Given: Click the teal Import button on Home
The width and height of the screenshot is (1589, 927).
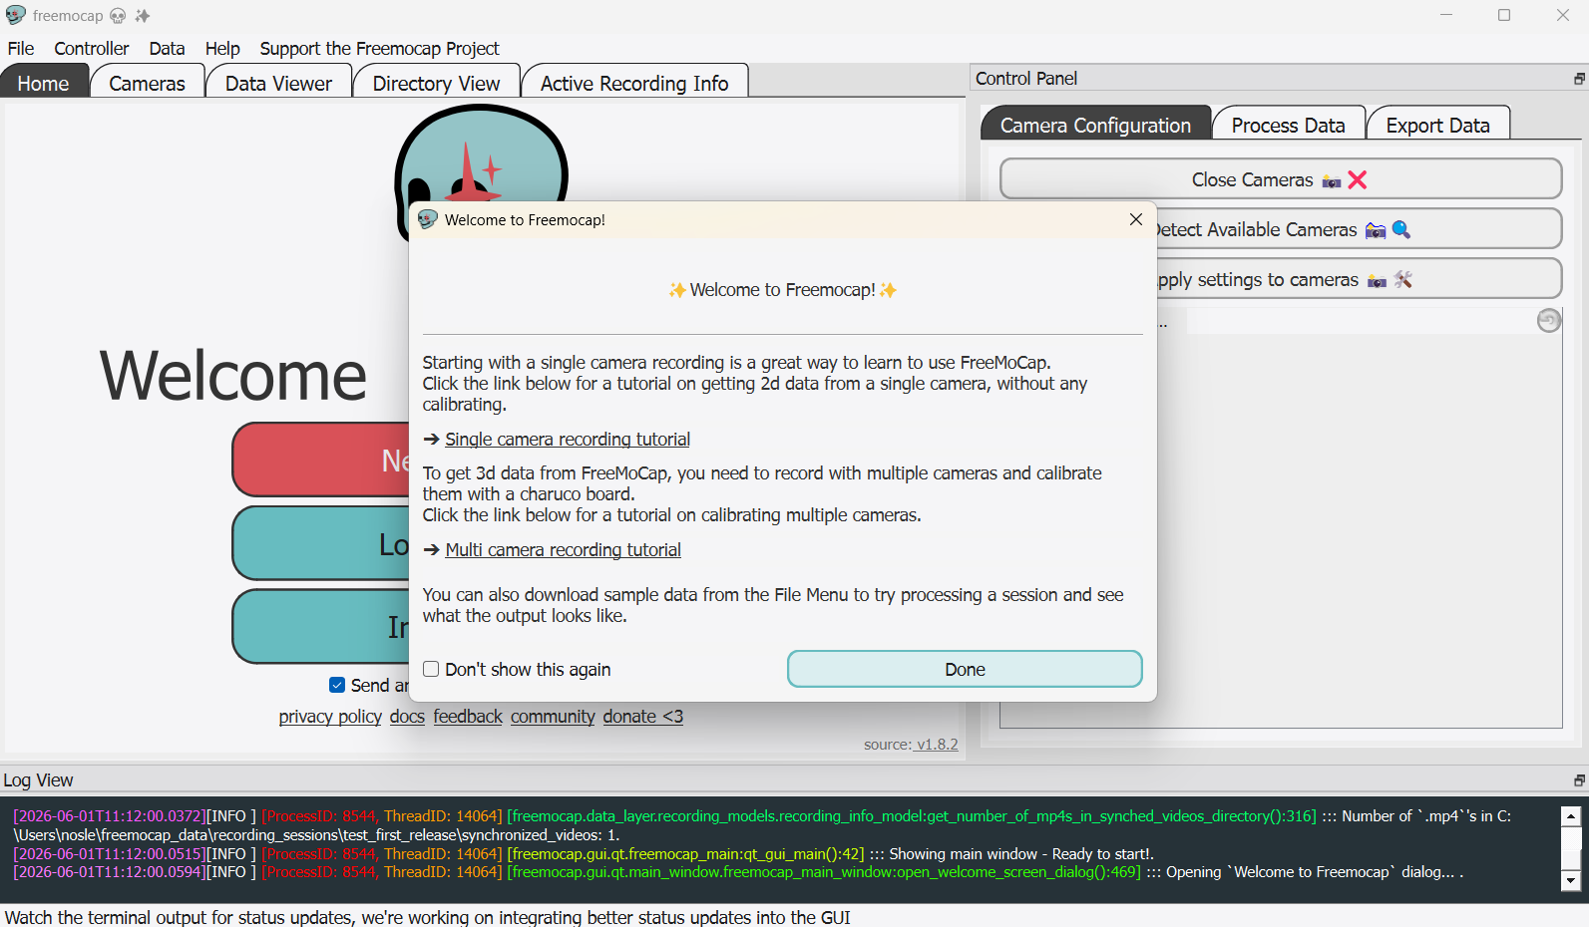Looking at the screenshot, I should click(x=321, y=626).
